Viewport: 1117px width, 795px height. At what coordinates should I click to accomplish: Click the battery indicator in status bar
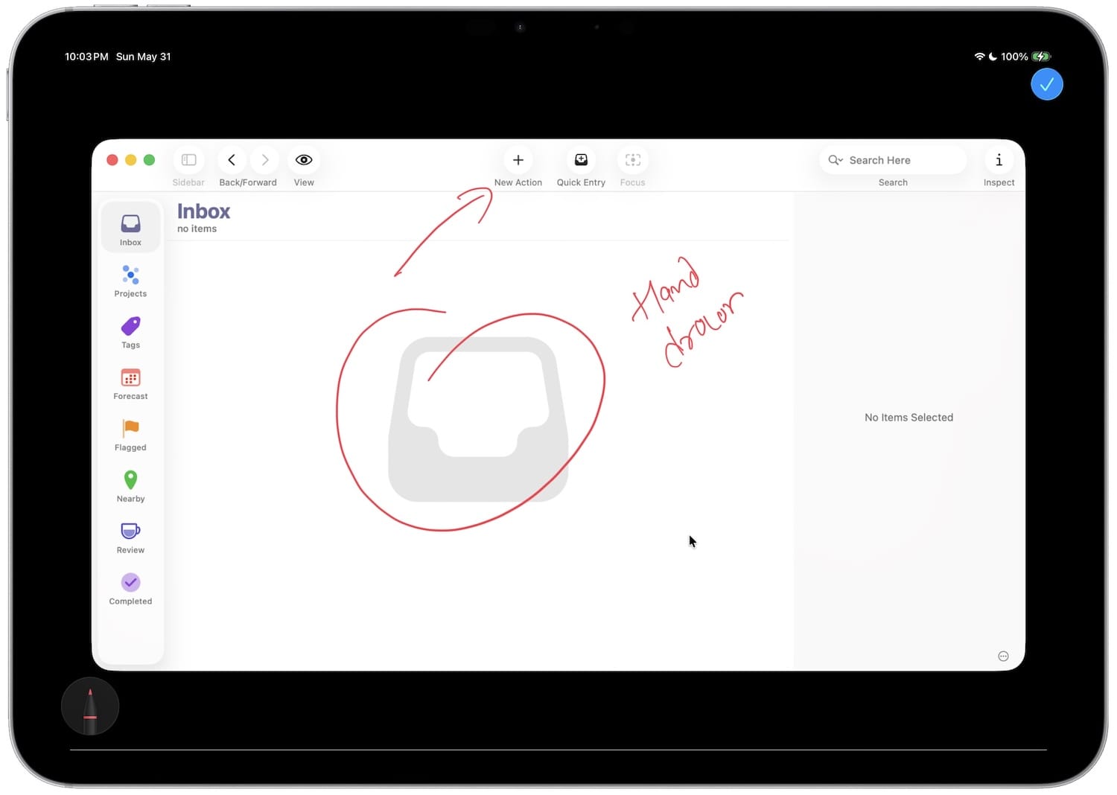pyautogui.click(x=1041, y=57)
